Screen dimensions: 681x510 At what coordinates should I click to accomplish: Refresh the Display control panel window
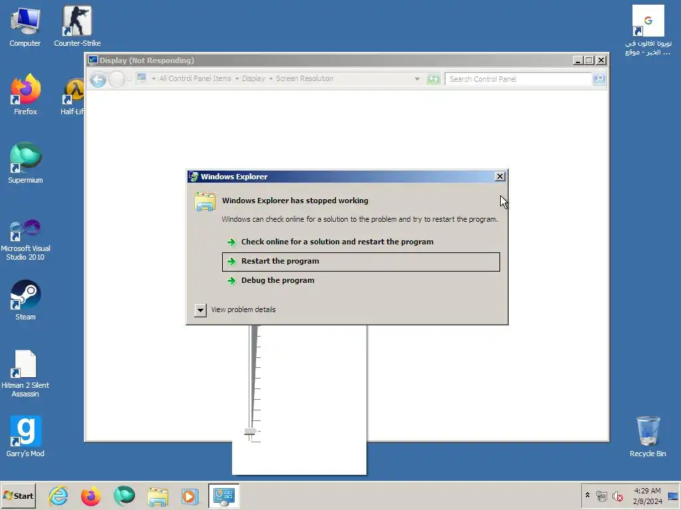pos(434,79)
